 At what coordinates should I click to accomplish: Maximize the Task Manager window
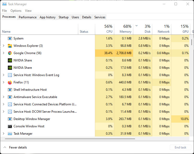click(x=176, y=4)
